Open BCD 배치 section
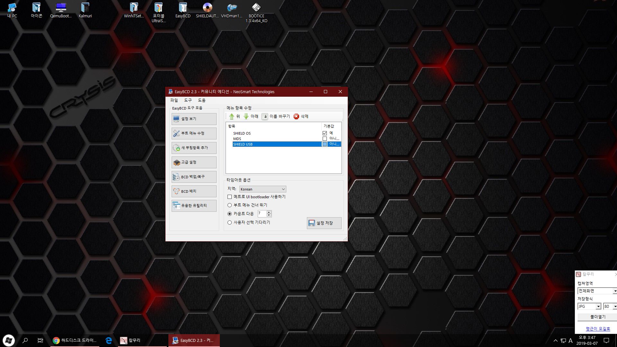The image size is (617, 347). coord(194,191)
